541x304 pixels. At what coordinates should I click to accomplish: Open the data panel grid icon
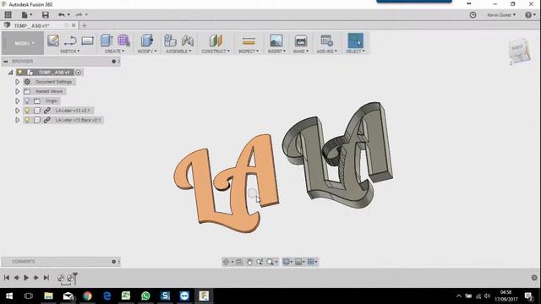(x=8, y=14)
